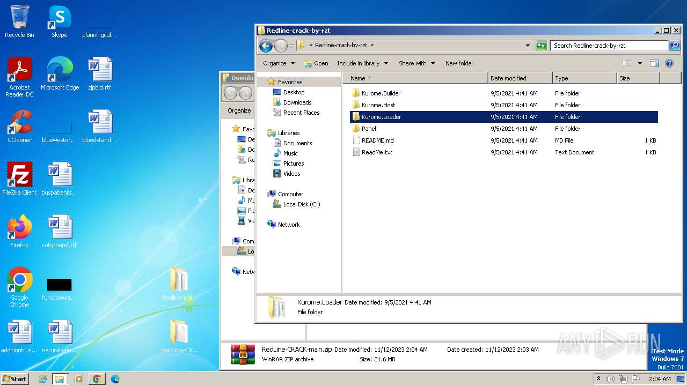Click the New folder button
The height and width of the screenshot is (386, 687).
459,63
